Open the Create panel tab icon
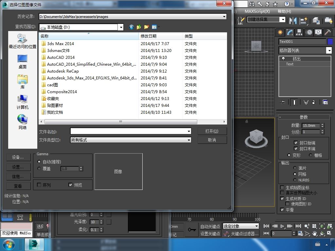Image resolution: width=335 pixels, height=251 pixels. [x=280, y=32]
